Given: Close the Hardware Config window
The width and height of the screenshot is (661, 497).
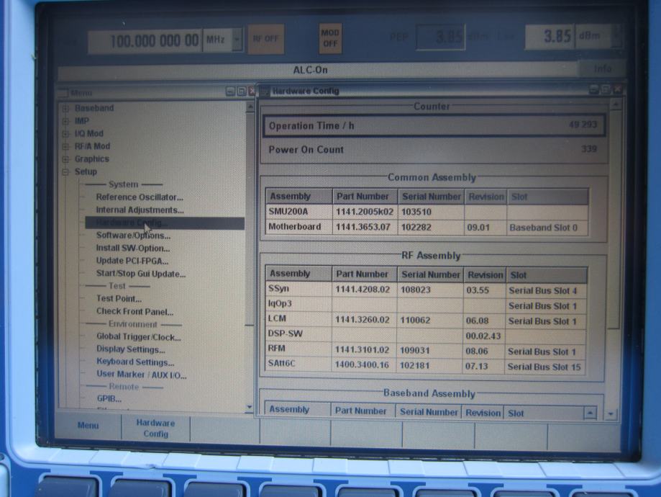Looking at the screenshot, I should (x=617, y=89).
